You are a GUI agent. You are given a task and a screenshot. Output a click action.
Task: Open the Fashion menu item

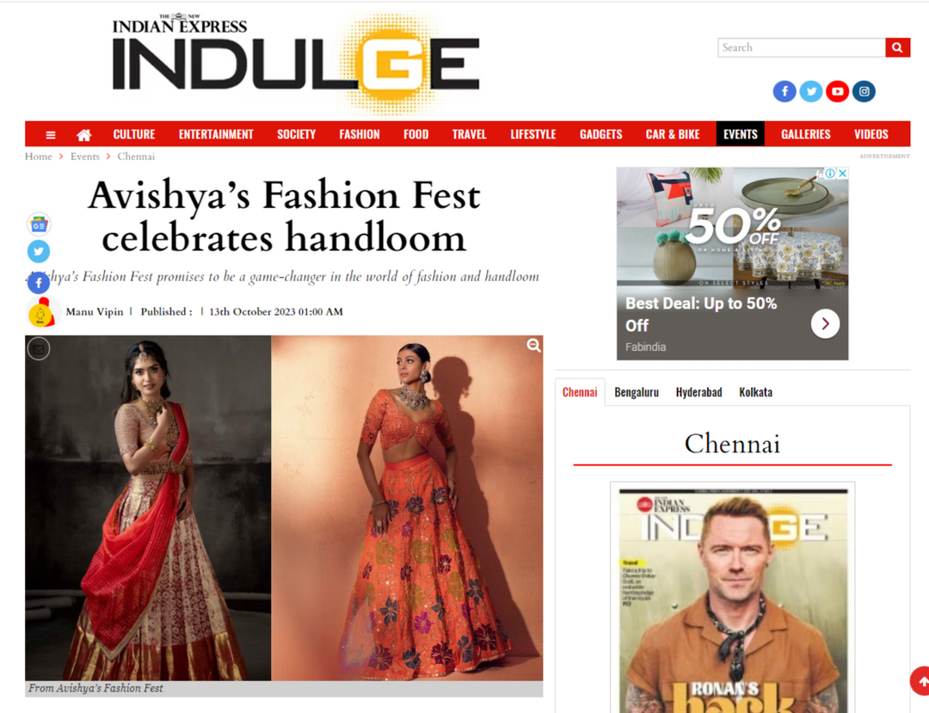pos(360,134)
